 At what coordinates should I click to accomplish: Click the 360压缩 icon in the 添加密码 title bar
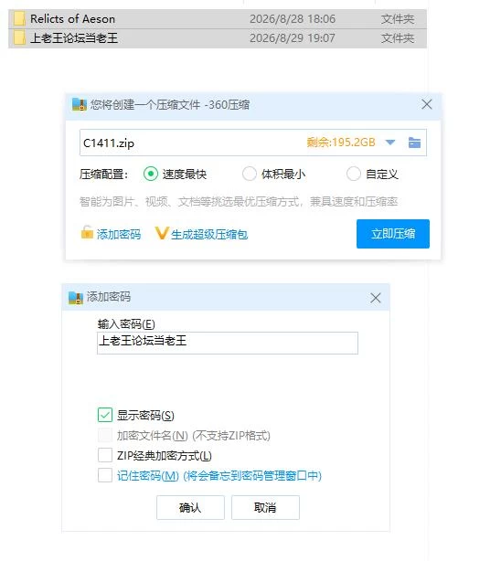(x=76, y=298)
